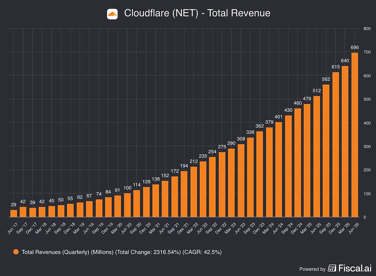376x276 pixels.
Task: Click the '336' value label
Action: coord(250,132)
